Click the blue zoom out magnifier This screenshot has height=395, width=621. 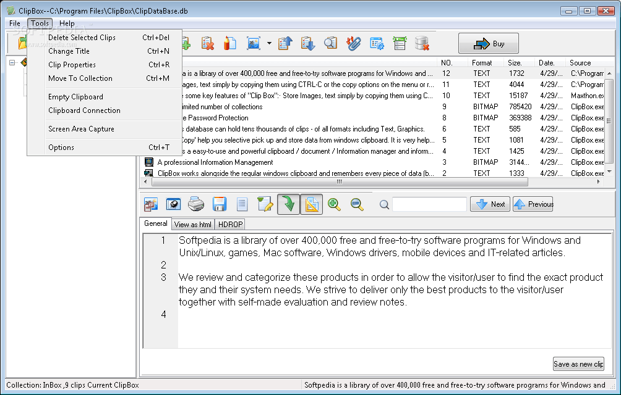coord(357,204)
